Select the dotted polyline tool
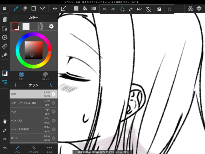Viewport: 205px width, 154px height. point(42,8)
